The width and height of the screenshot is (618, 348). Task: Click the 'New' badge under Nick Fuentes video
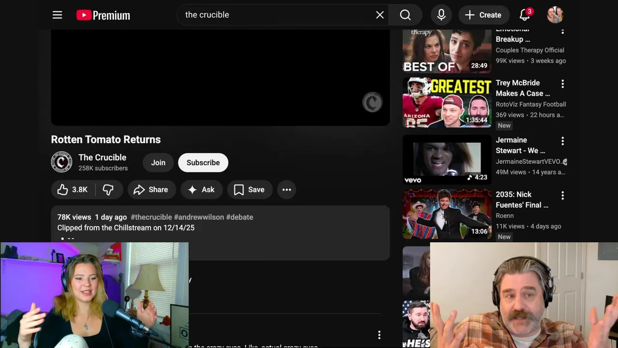coord(504,237)
